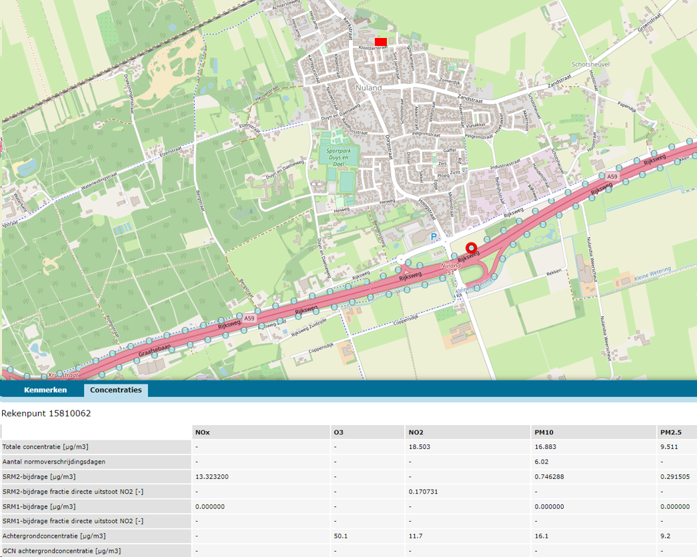697x557 pixels.
Task: Click the Papendijk street label
Action: click(627, 107)
